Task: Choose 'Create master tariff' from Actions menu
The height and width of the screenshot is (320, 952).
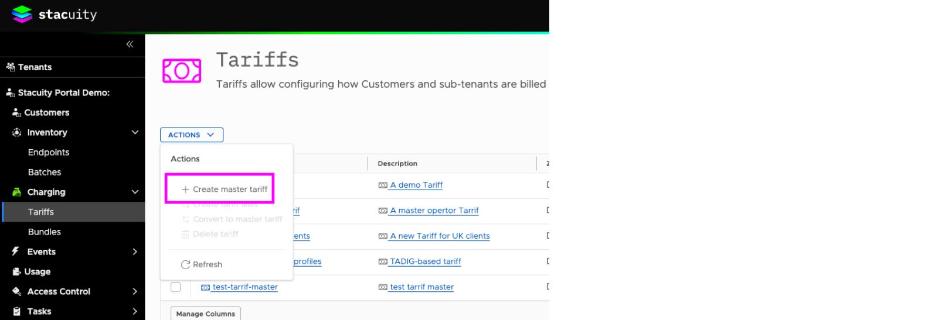Action: pos(225,189)
